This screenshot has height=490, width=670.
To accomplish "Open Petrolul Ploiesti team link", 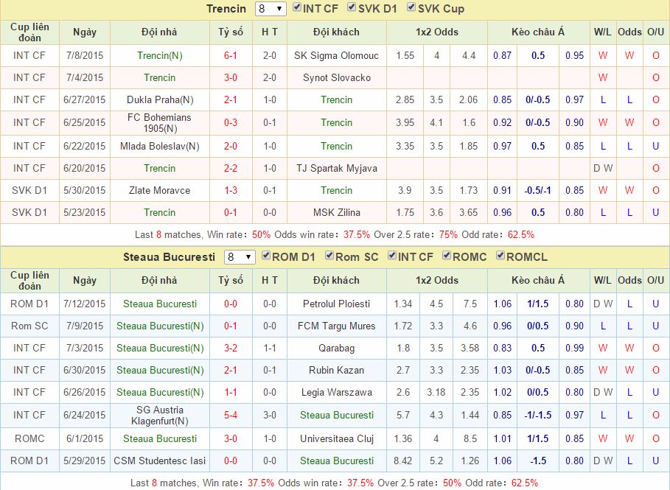I will point(336,304).
